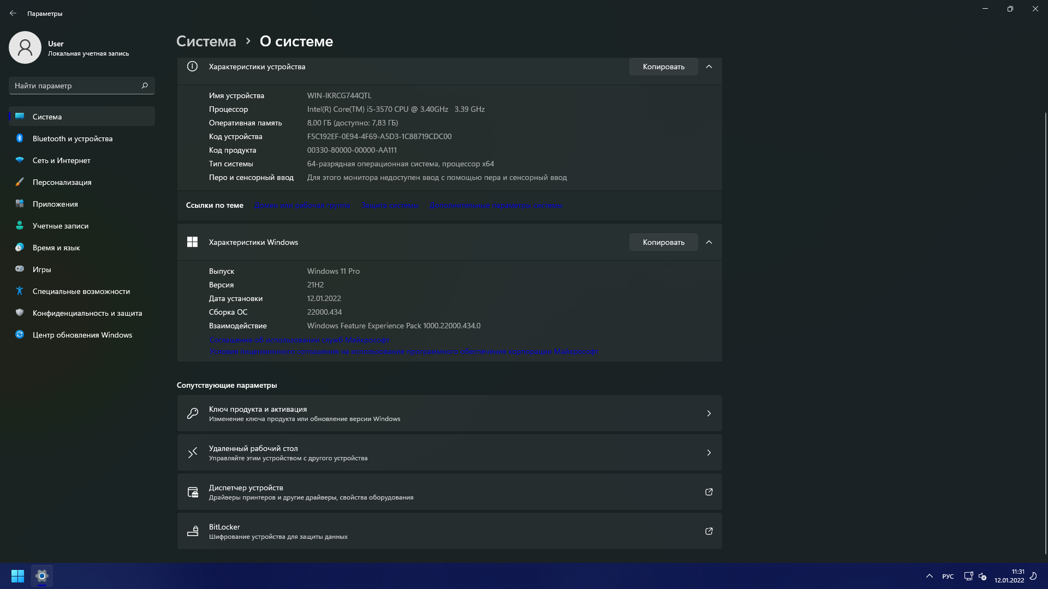Show hidden tray icons chevron

pyautogui.click(x=930, y=576)
